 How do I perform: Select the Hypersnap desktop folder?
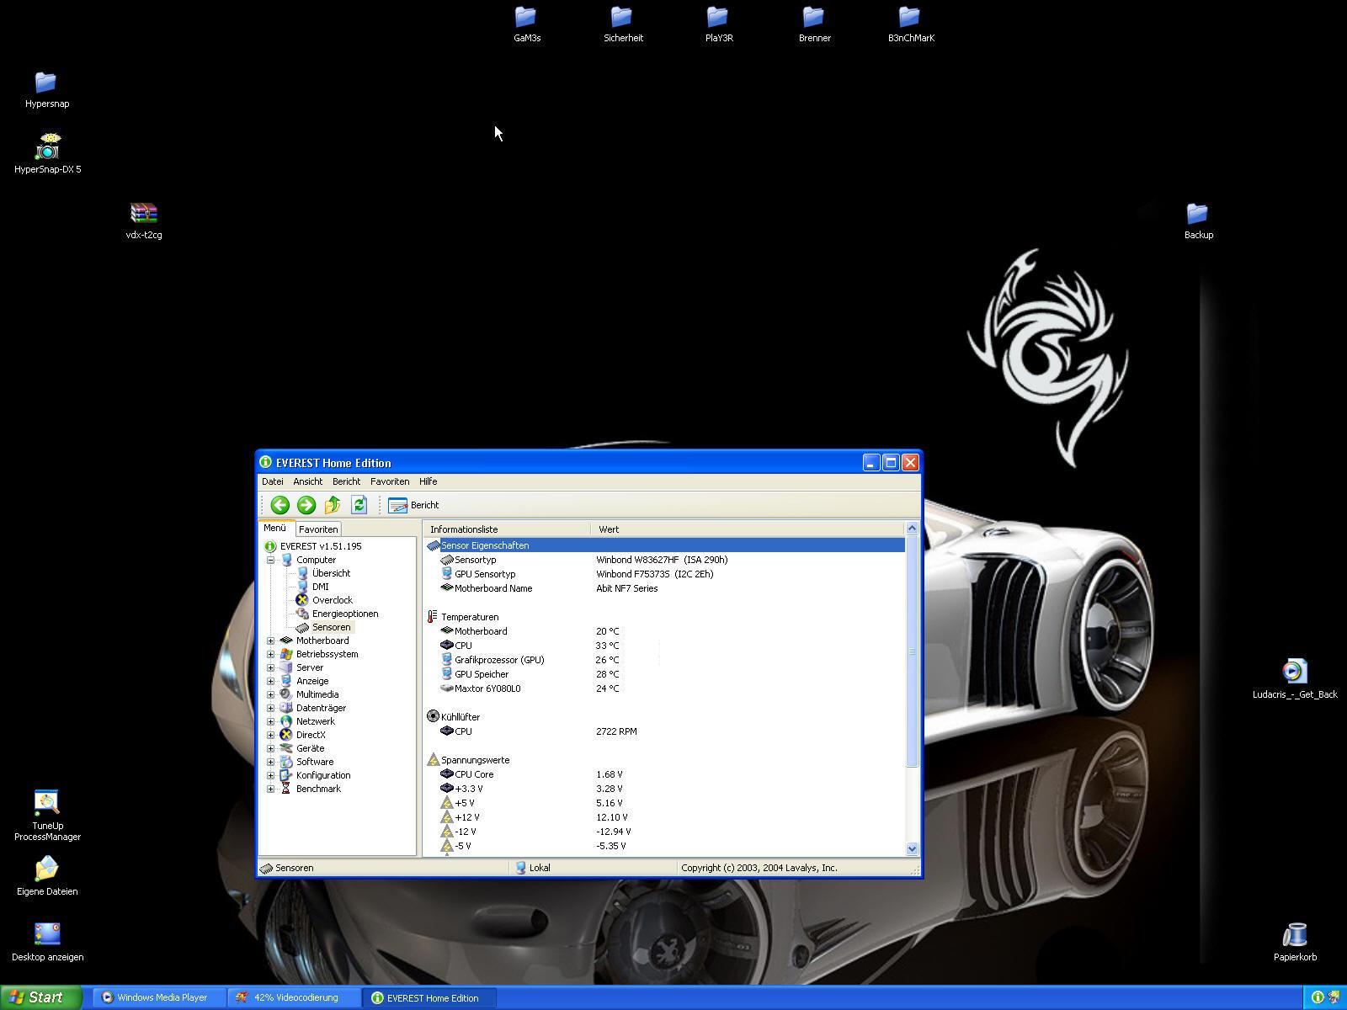tap(47, 90)
